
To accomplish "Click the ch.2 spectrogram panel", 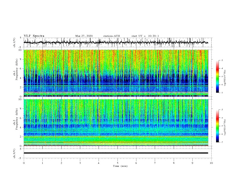I will click(x=116, y=123).
